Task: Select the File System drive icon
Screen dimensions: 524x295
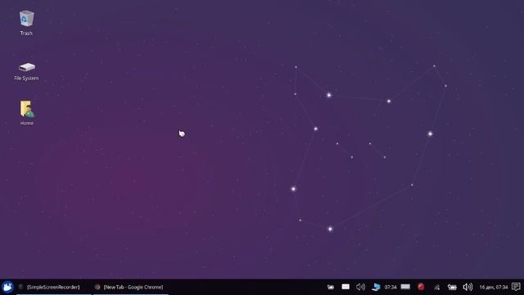Action: (x=27, y=67)
